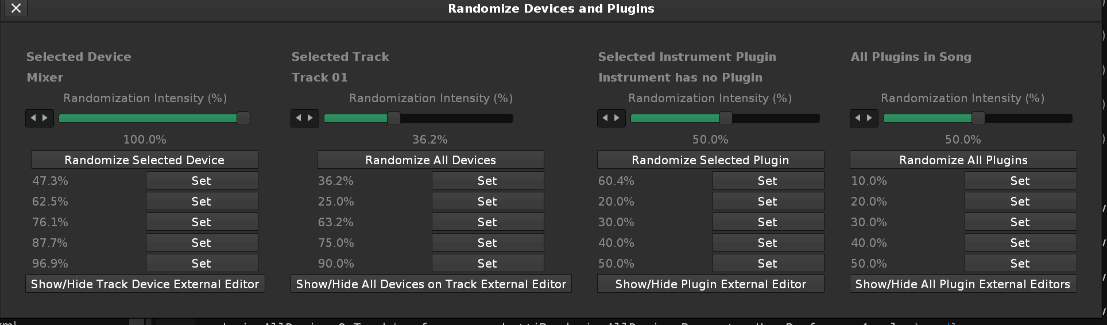Increase Selected Track intensity with right arrow
The width and height of the screenshot is (1107, 325).
point(311,118)
